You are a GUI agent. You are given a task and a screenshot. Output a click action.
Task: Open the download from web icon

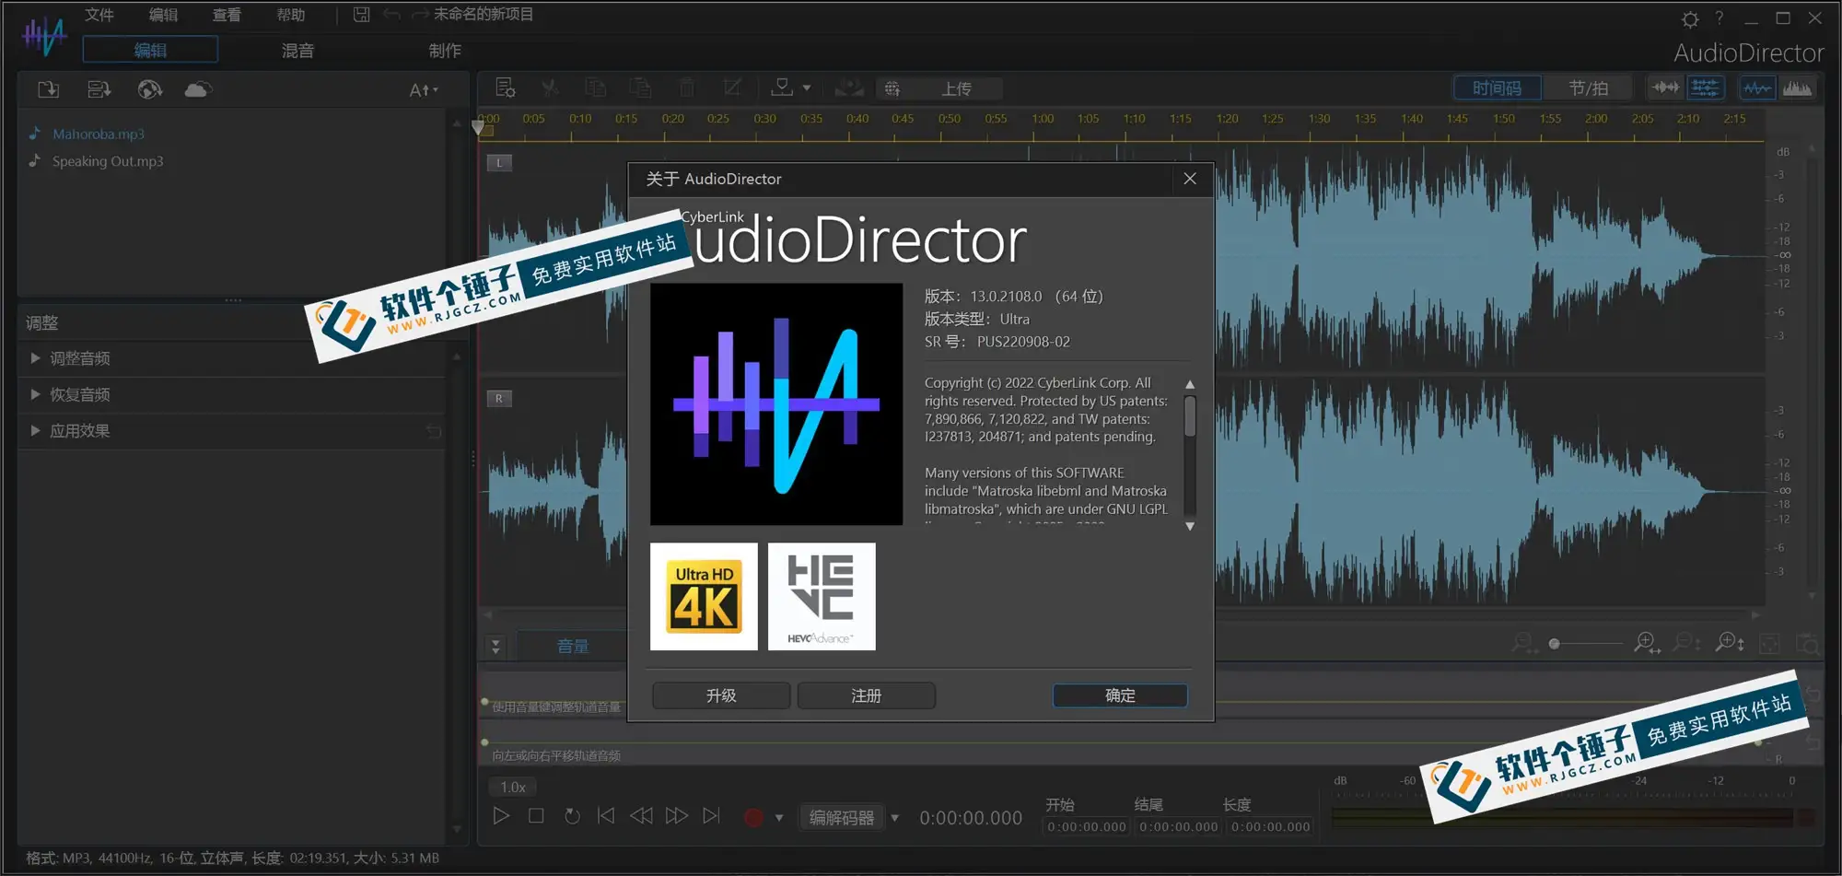[x=149, y=88]
